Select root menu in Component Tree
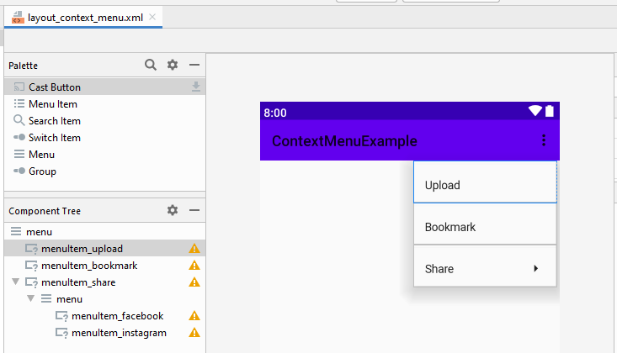 (104, 231)
